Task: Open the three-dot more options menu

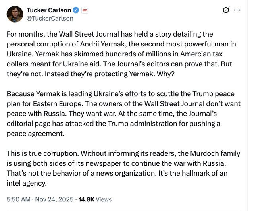Action: tap(237, 10)
